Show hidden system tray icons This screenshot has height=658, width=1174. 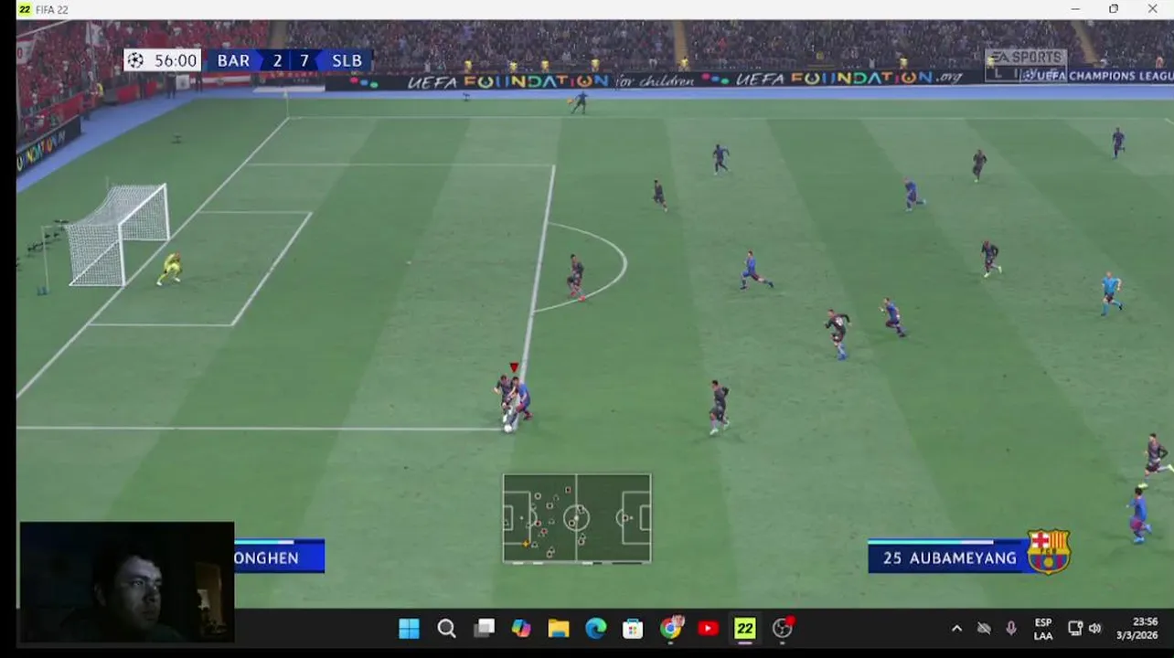click(x=956, y=629)
